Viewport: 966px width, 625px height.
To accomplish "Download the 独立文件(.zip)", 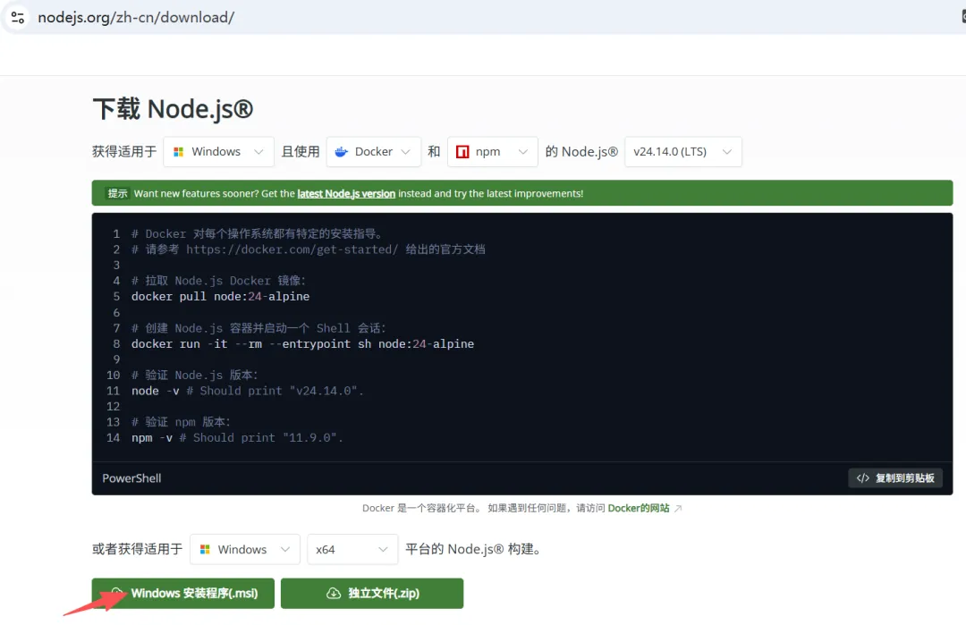I will coord(372,593).
